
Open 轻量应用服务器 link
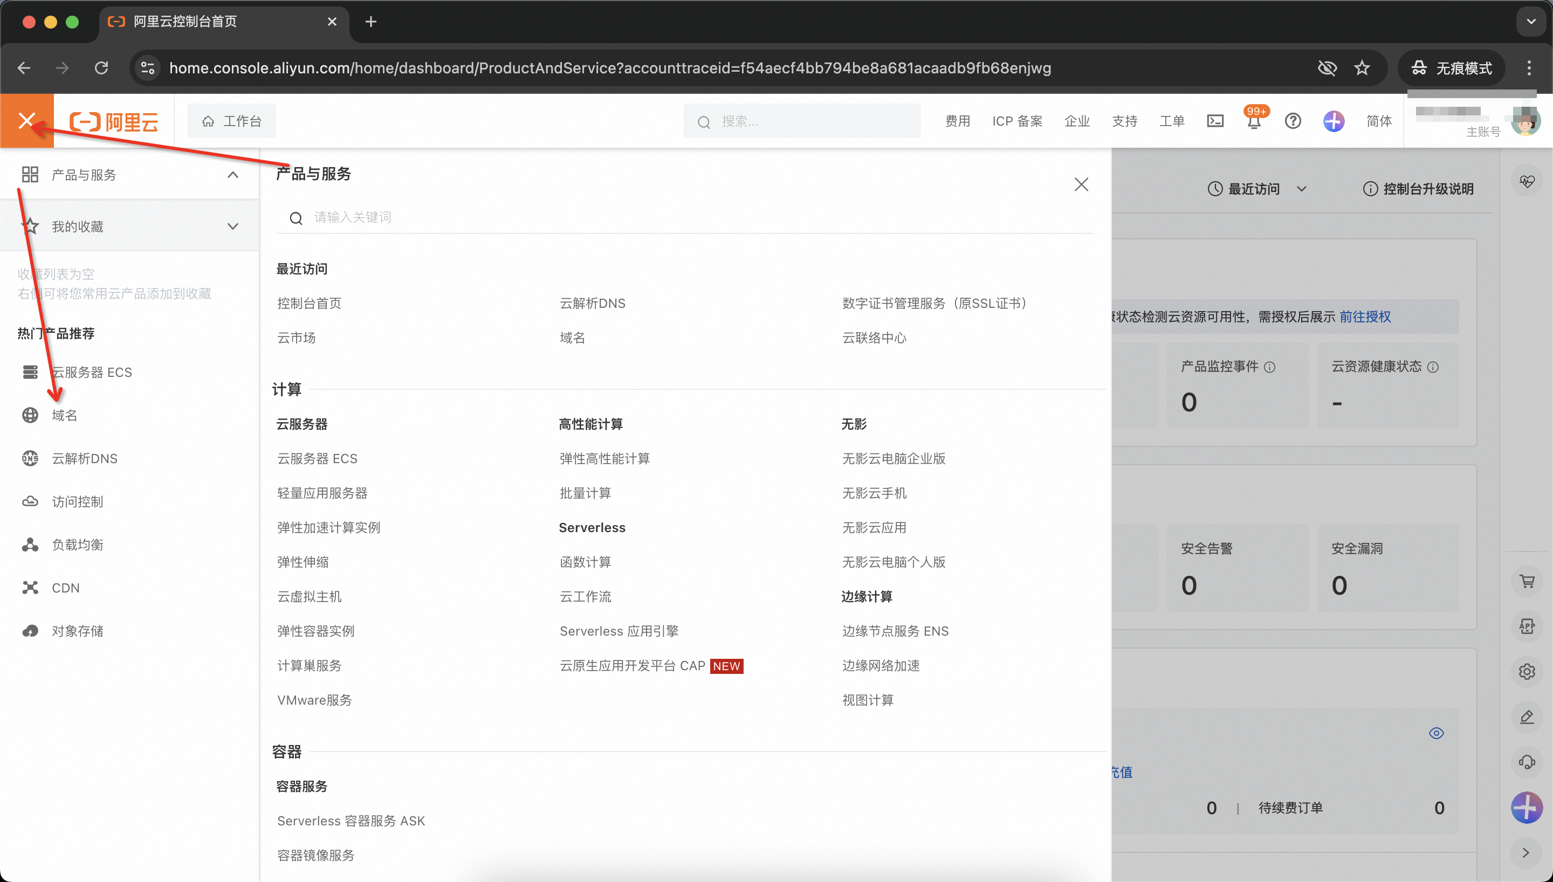pyautogui.click(x=322, y=493)
